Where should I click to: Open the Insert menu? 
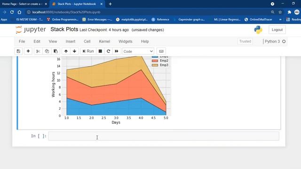tap(71, 41)
